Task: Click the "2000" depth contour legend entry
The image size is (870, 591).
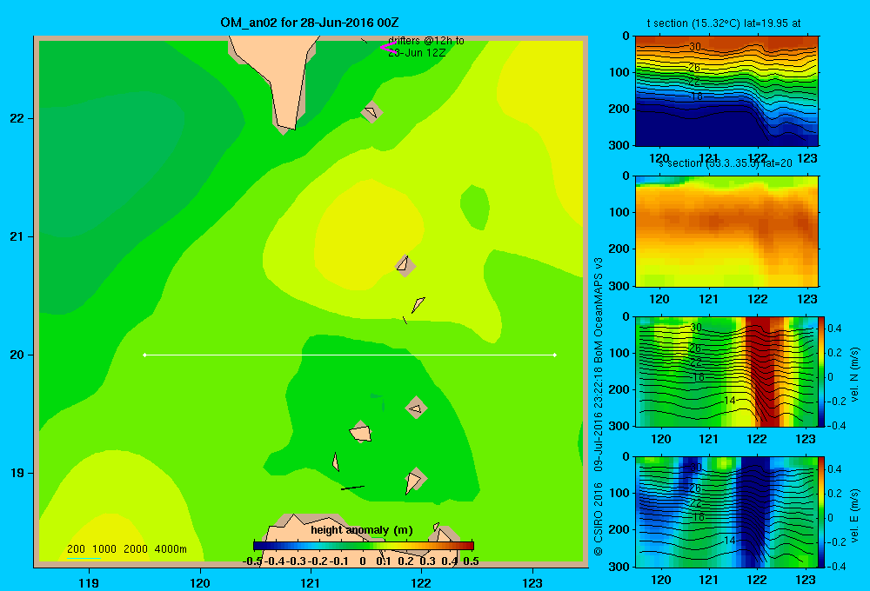Action: tap(136, 549)
